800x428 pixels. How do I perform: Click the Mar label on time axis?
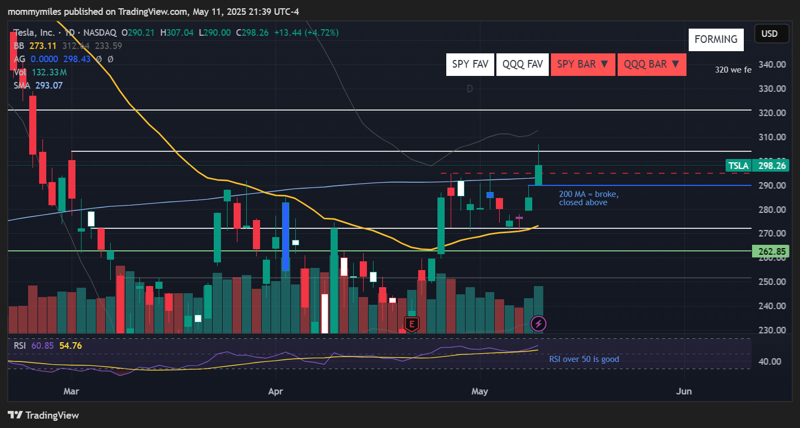click(72, 391)
